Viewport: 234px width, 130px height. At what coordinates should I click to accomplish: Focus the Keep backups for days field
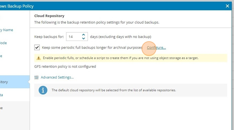[75, 37]
